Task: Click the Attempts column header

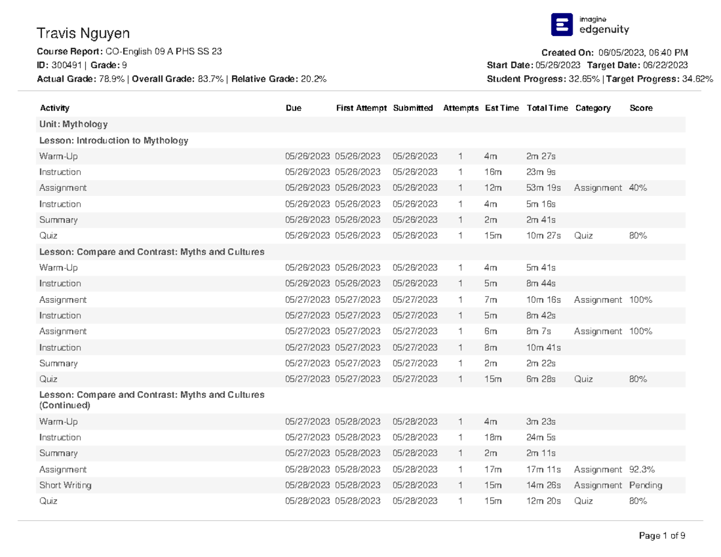Action: coord(461,108)
